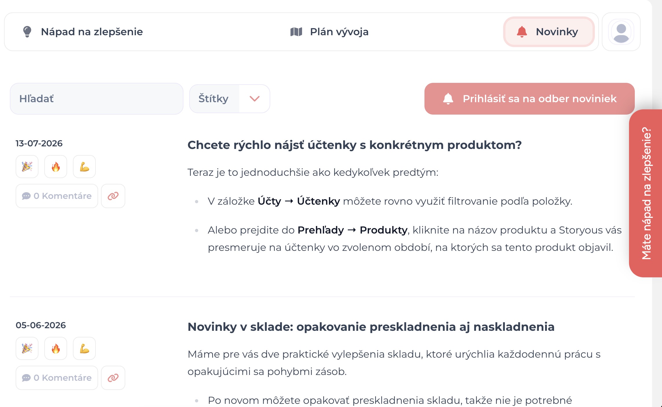
Task: React with party popper on 05-06-2026 post
Action: coord(27,348)
